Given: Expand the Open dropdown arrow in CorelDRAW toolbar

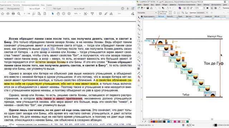Looking at the screenshot, I should tap(144, 8).
